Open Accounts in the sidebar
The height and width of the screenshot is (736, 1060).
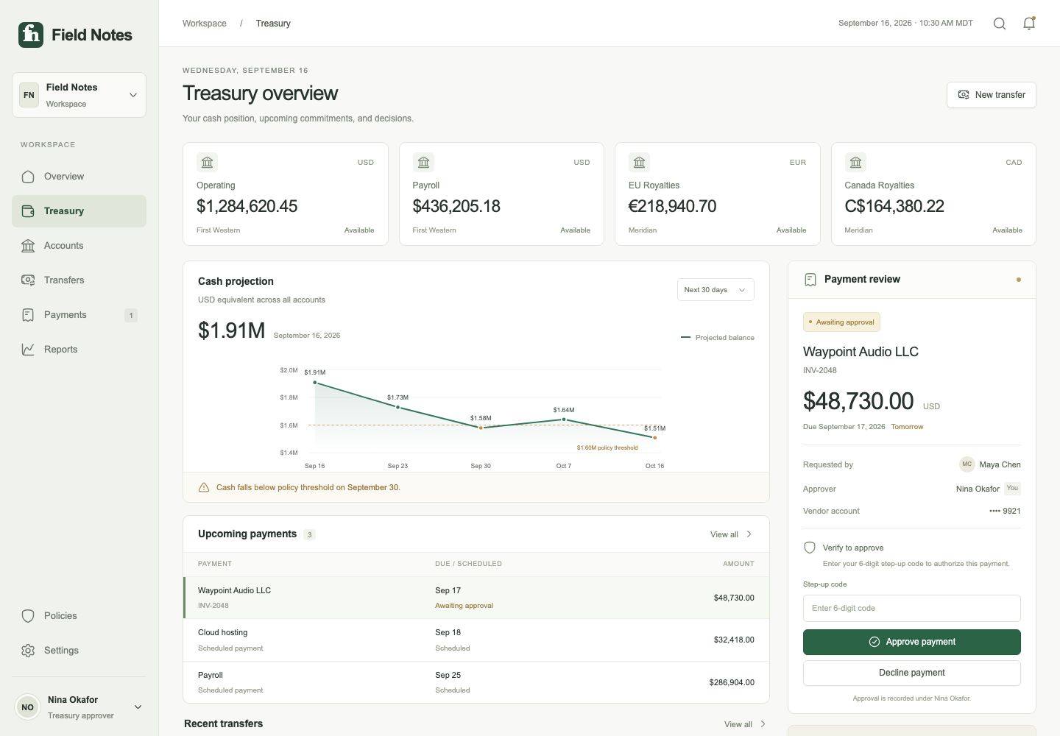[79, 246]
